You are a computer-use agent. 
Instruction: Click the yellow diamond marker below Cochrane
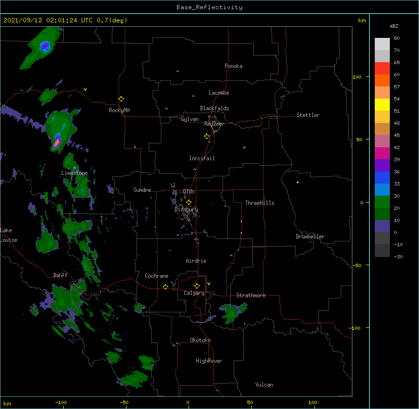[x=165, y=287]
